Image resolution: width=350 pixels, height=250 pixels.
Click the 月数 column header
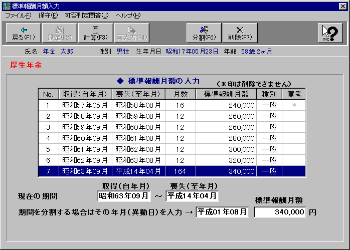(x=181, y=94)
